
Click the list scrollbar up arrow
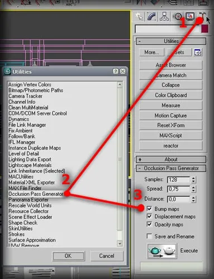tap(120, 85)
